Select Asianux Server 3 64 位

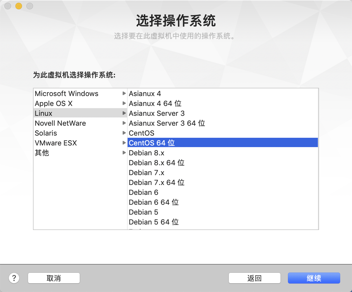(x=167, y=123)
